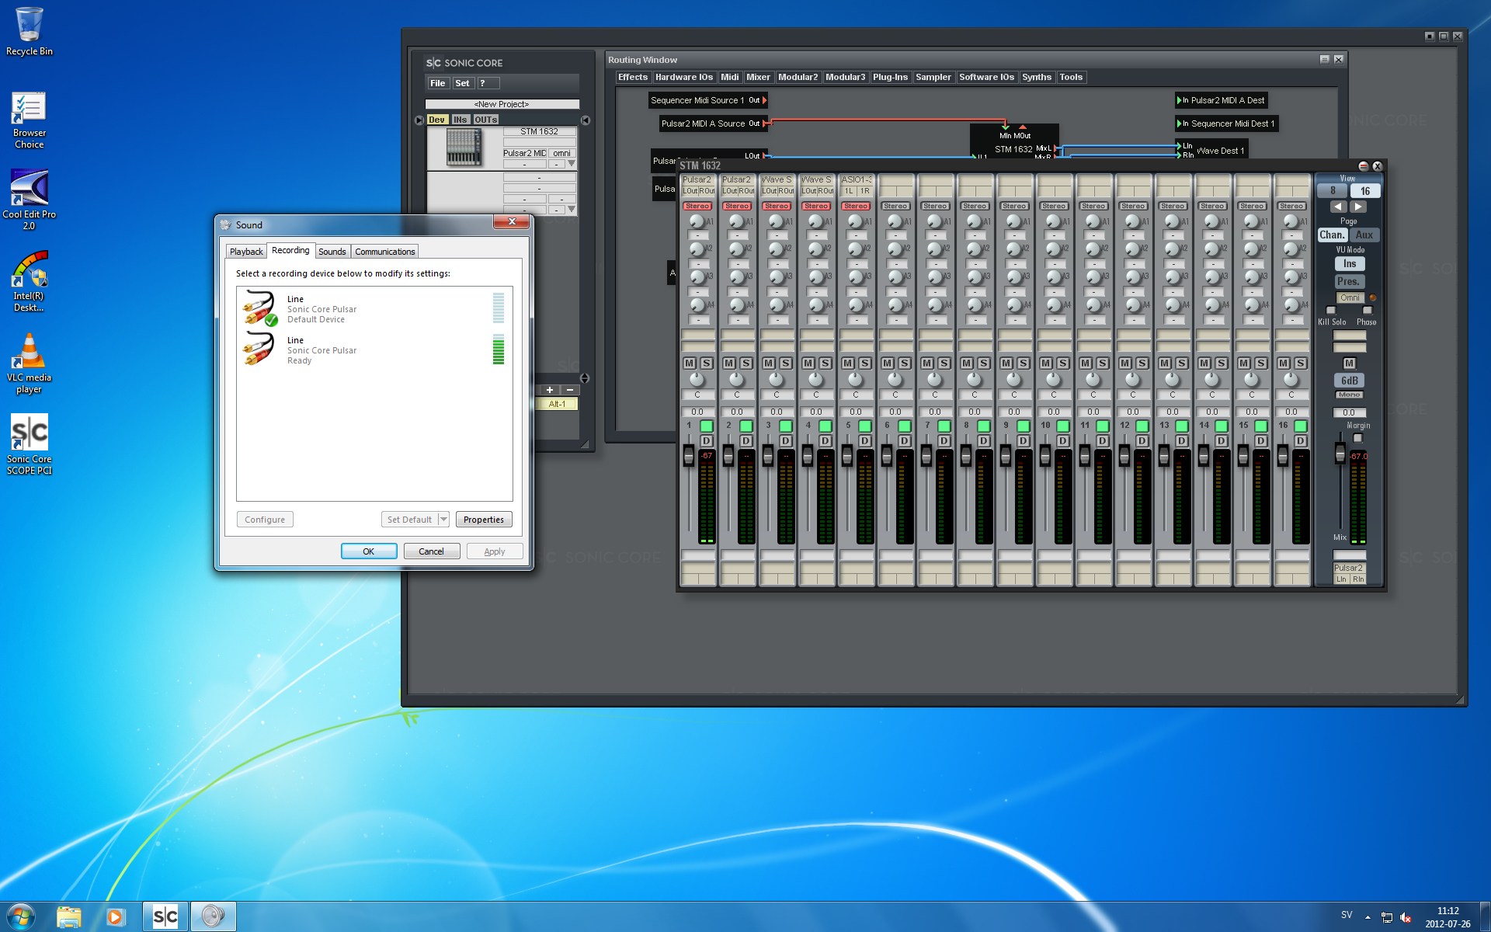Image resolution: width=1491 pixels, height=932 pixels.
Task: Click the Effects tab in Routing Window
Action: coord(632,76)
